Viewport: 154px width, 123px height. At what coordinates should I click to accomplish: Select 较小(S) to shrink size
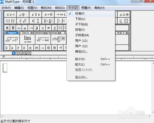tap(91, 59)
